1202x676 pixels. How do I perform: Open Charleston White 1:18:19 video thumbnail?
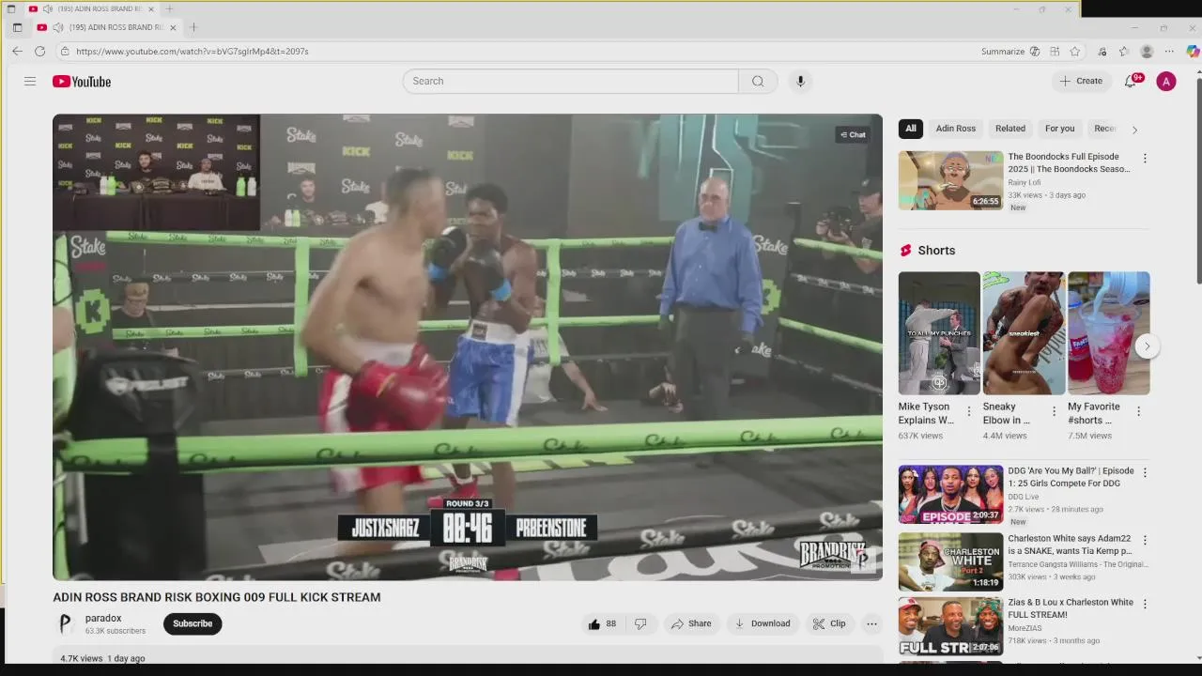pyautogui.click(x=950, y=562)
